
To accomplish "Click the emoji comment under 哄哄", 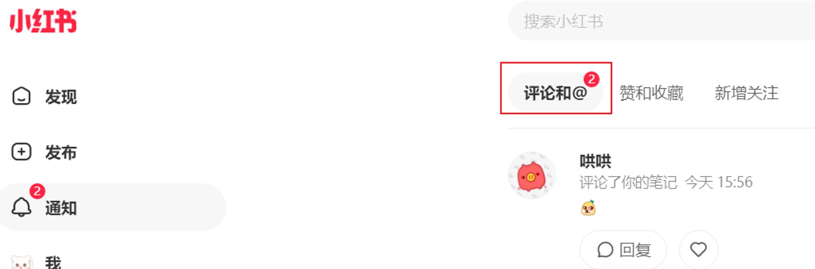I will click(588, 208).
